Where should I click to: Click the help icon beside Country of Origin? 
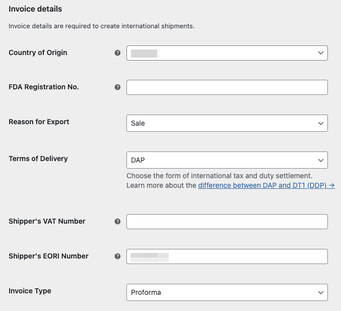click(117, 53)
